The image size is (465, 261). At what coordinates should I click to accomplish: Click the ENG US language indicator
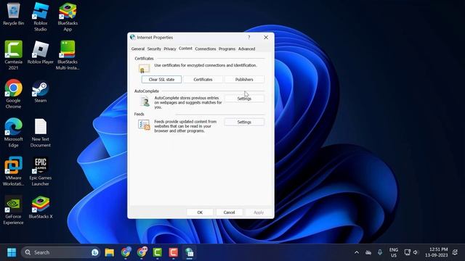[394, 252]
